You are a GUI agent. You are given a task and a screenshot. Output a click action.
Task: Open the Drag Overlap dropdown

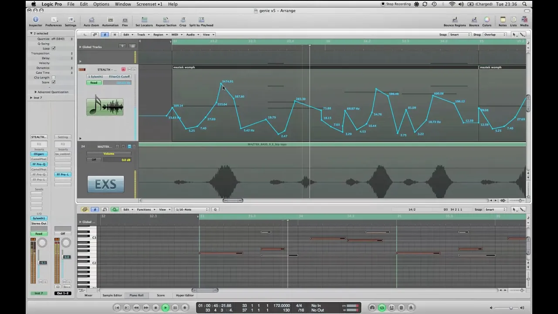(x=494, y=34)
